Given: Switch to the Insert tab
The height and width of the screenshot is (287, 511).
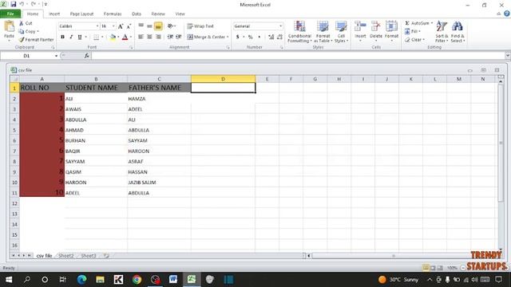Looking at the screenshot, I should [54, 14].
